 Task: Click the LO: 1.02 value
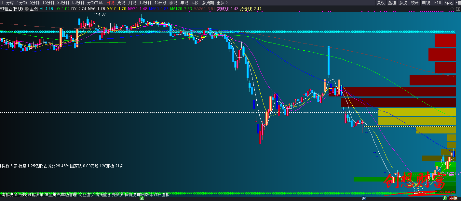[x=62, y=9]
